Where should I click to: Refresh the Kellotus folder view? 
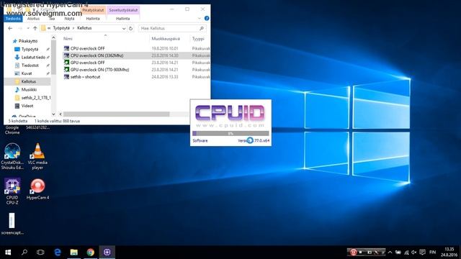click(131, 29)
